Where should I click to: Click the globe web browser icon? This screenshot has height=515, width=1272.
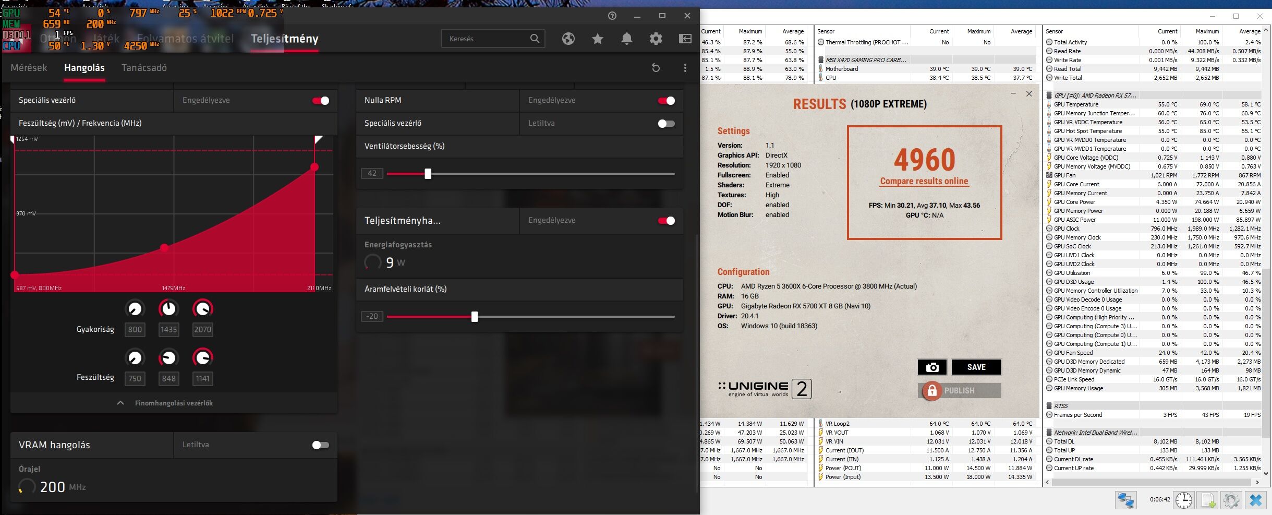[x=568, y=39]
